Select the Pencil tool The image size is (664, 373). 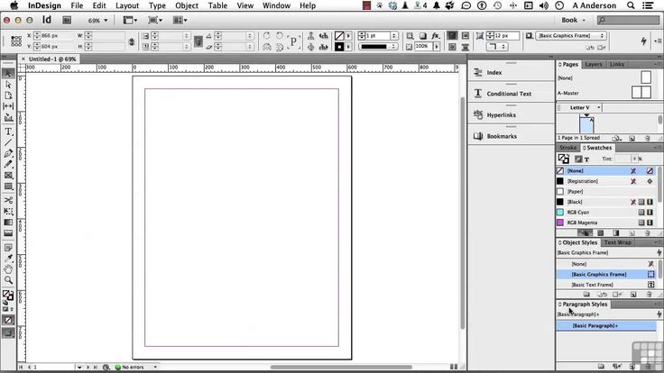pos(8,165)
